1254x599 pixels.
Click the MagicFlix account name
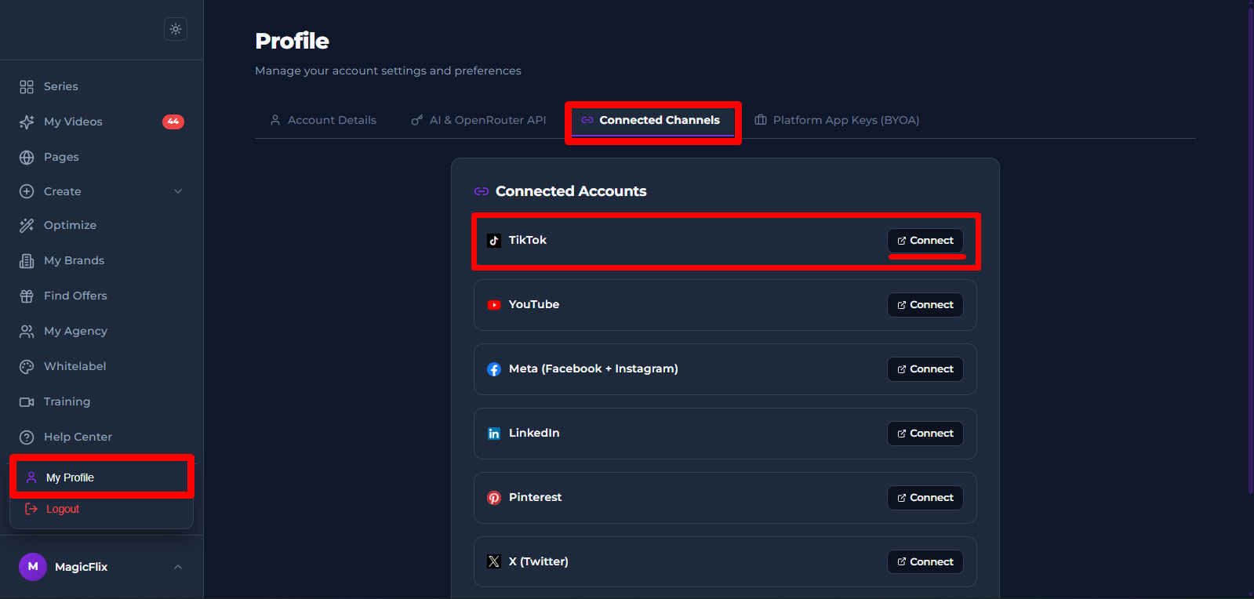(81, 567)
